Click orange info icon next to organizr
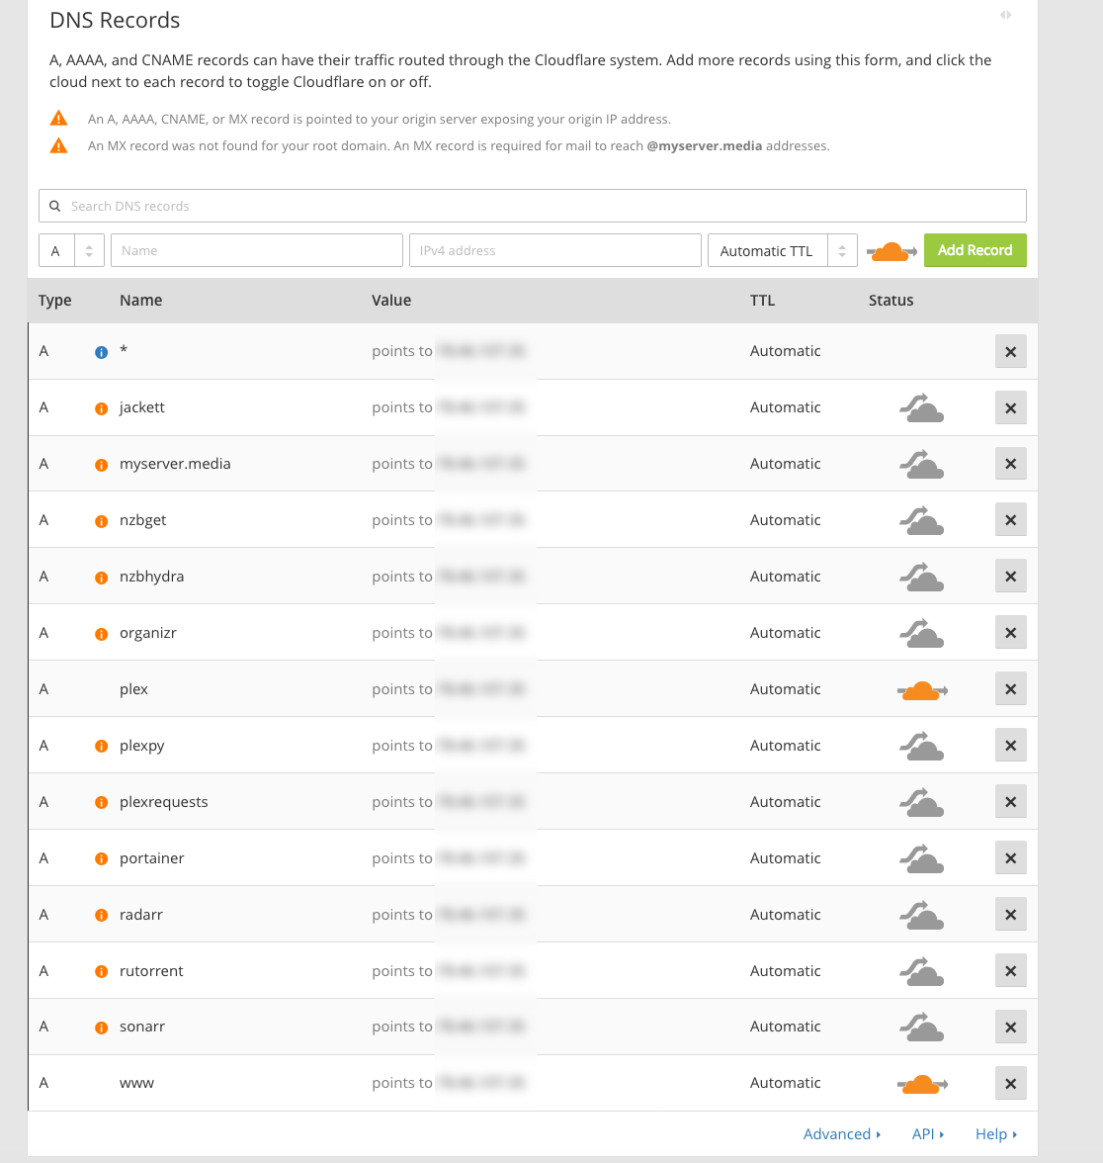Image resolution: width=1103 pixels, height=1163 pixels. (102, 634)
